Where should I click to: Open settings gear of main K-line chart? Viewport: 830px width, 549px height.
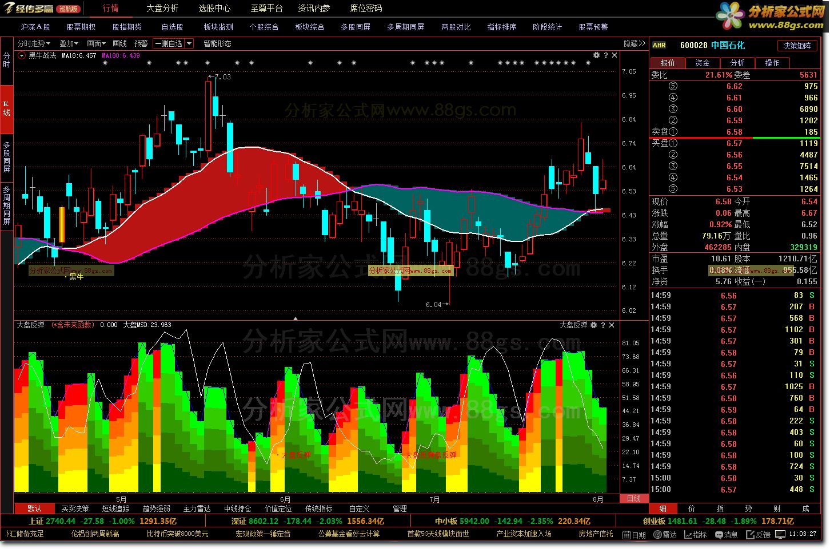pos(596,55)
